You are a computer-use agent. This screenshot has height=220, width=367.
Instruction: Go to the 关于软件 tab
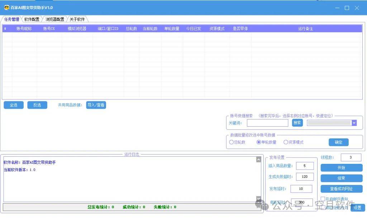pyautogui.click(x=77, y=19)
